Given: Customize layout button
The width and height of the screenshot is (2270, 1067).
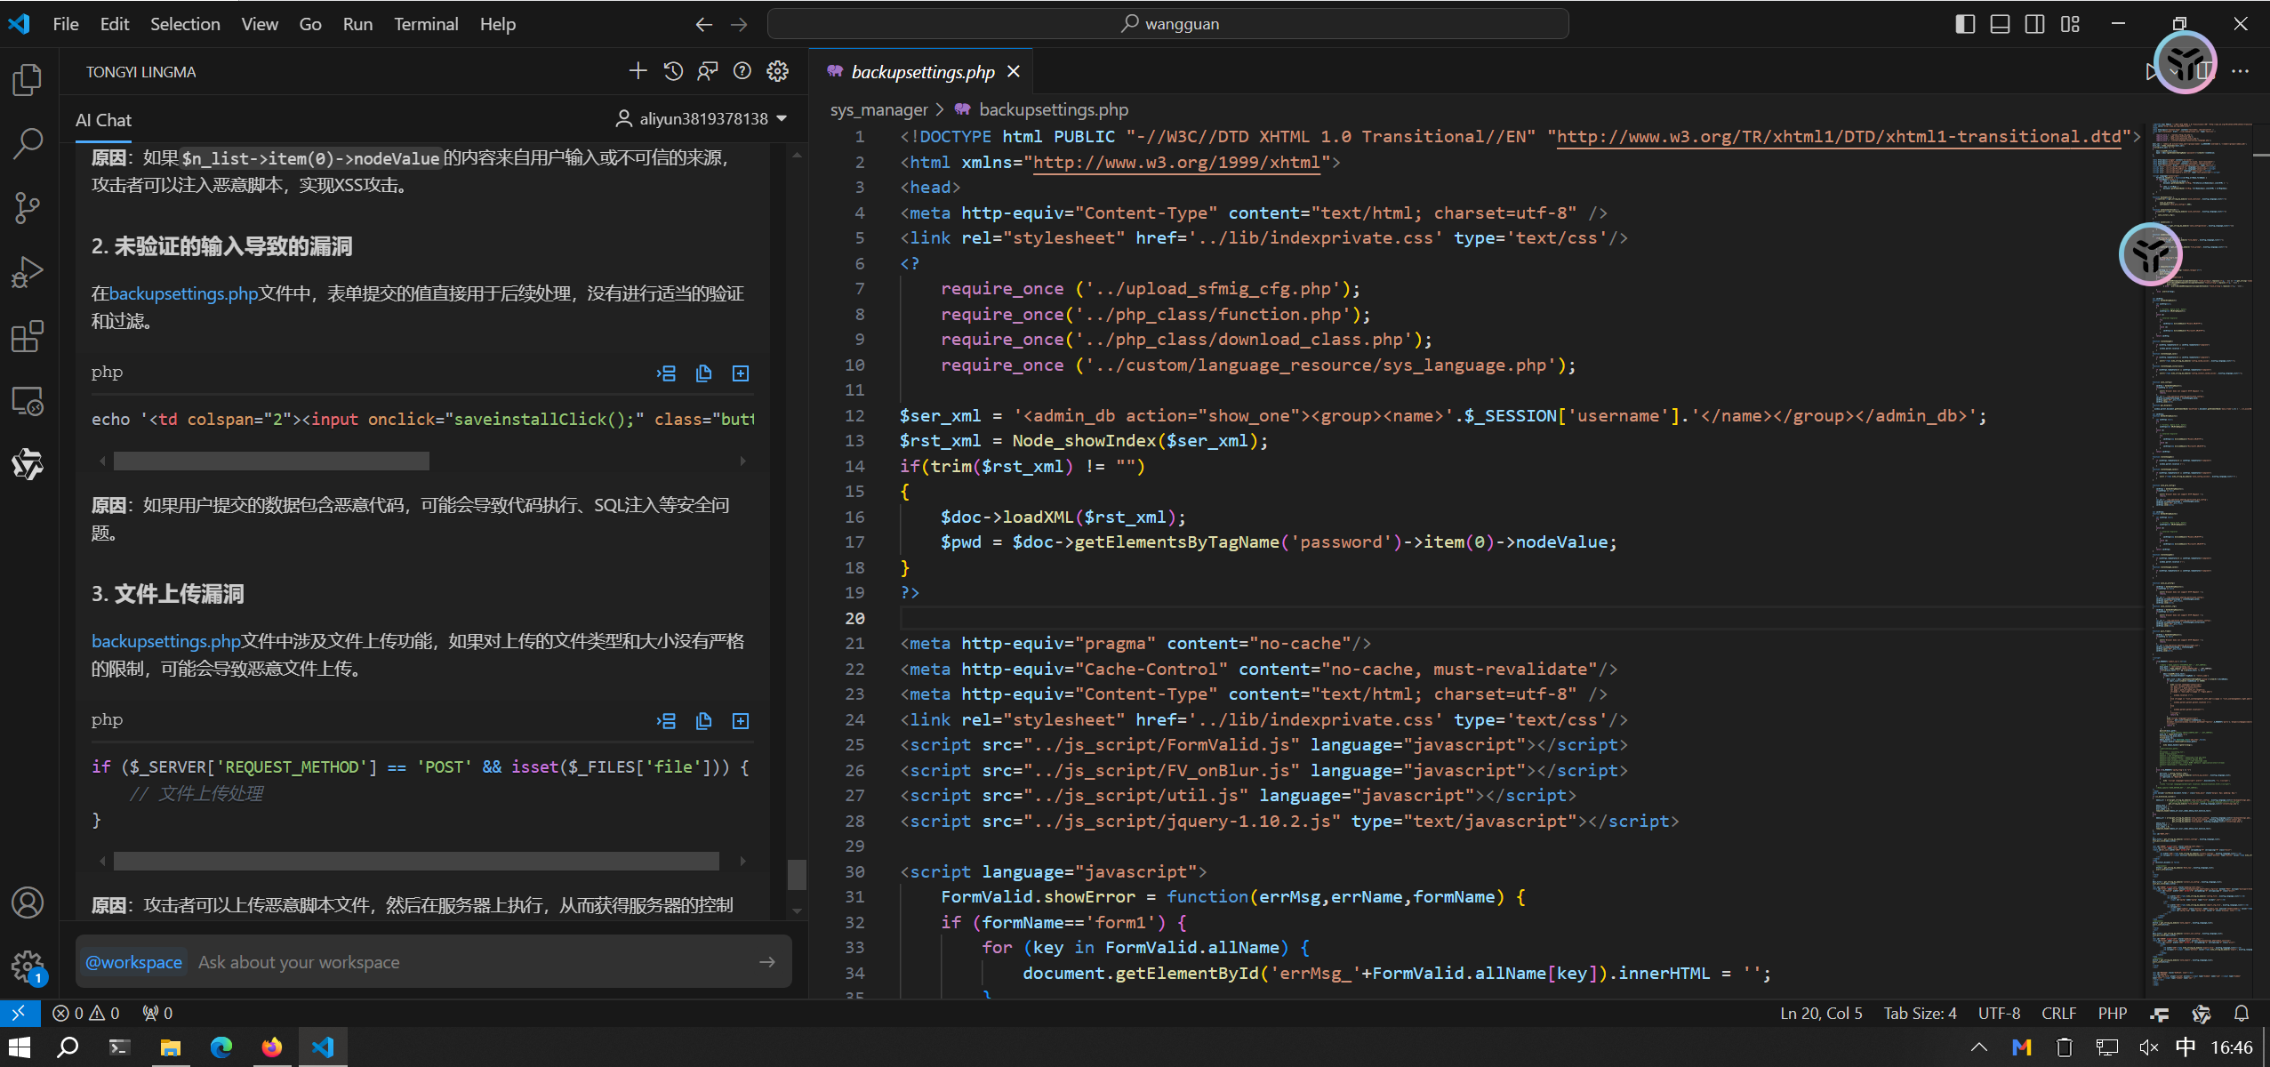Looking at the screenshot, I should pos(2070,25).
